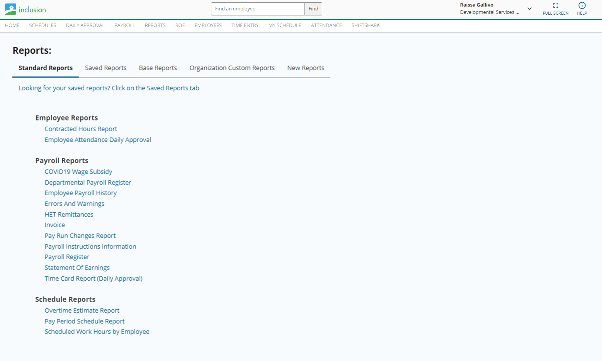The width and height of the screenshot is (602, 361).
Task: Switch to the New Reports tab
Action: click(x=306, y=68)
